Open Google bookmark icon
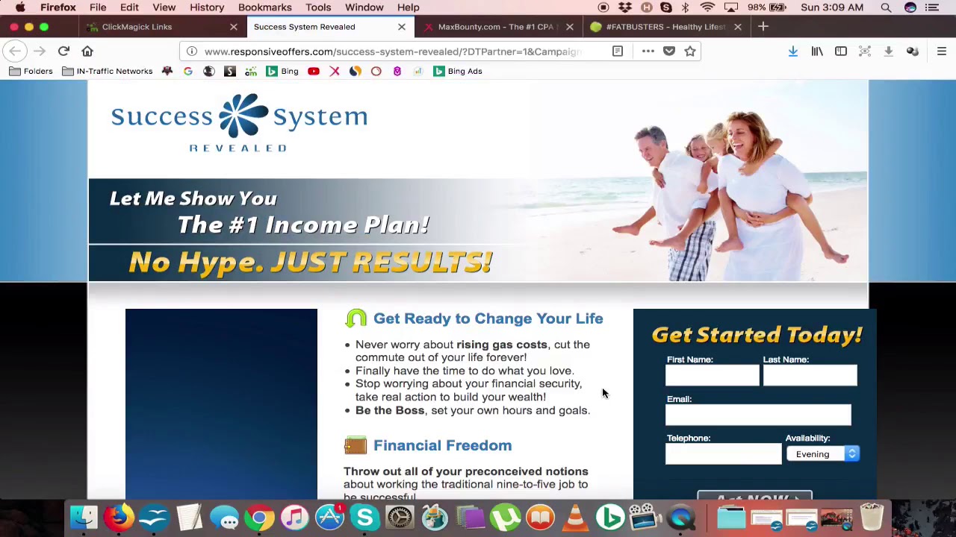 pyautogui.click(x=188, y=72)
